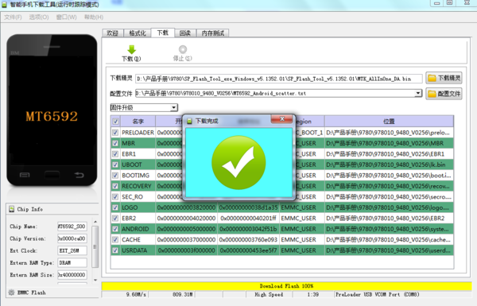Click the EMMC Flash gear icon
The image size is (477, 306).
click(12, 292)
